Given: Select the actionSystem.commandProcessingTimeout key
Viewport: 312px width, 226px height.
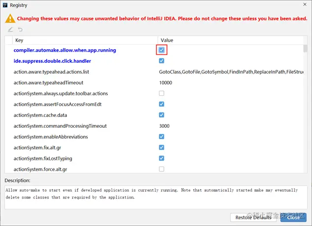Looking at the screenshot, I should pos(60,126).
